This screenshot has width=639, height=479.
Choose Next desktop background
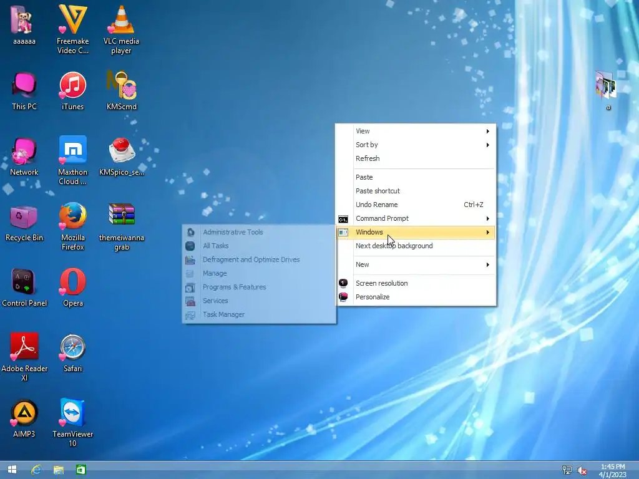(x=416, y=246)
